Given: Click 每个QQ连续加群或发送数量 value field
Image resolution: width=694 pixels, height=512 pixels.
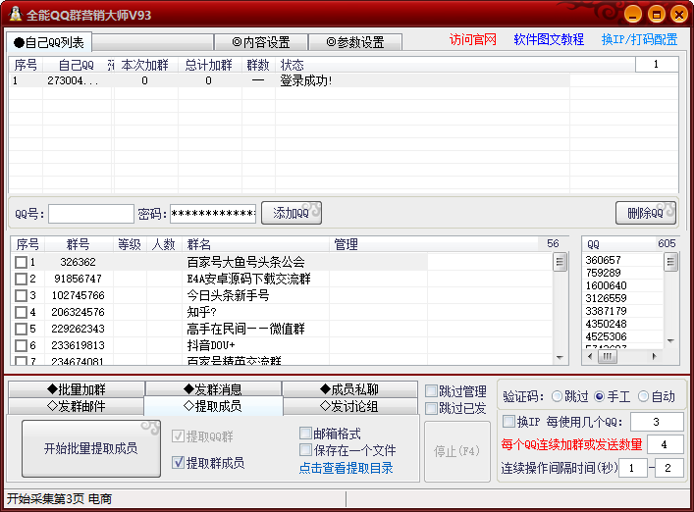Looking at the screenshot, I should pos(666,444).
